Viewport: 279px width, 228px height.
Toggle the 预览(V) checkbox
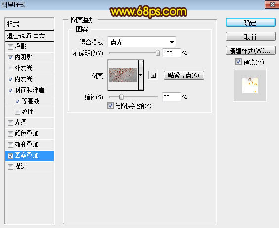pos(238,62)
